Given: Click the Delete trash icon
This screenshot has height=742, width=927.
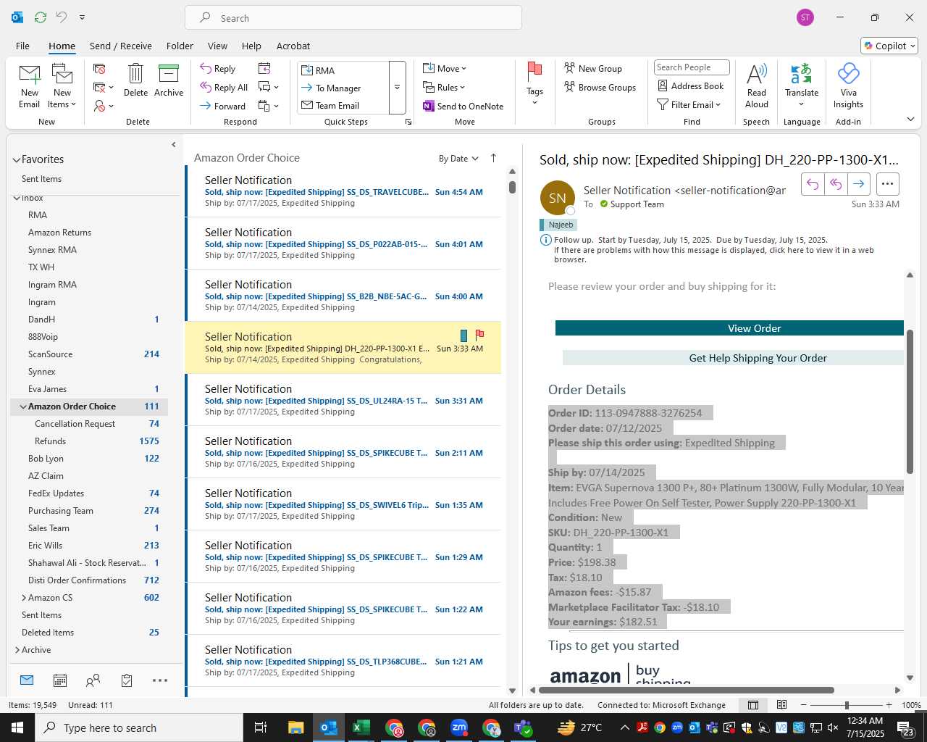Looking at the screenshot, I should 135,80.
